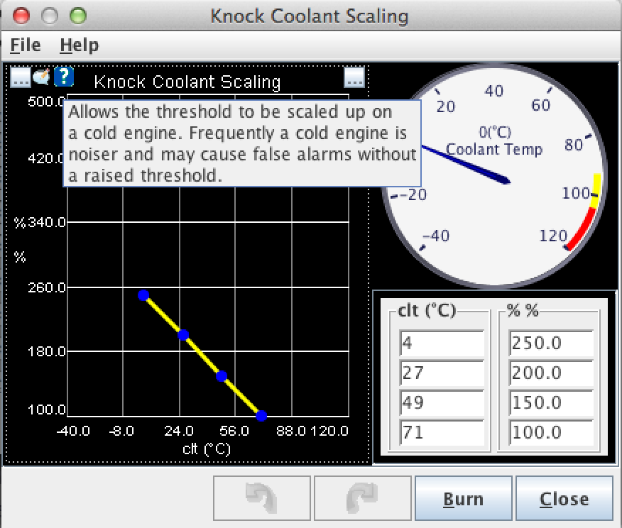This screenshot has width=622, height=528.
Task: Select the percent field showing 250.0
Action: 552,343
